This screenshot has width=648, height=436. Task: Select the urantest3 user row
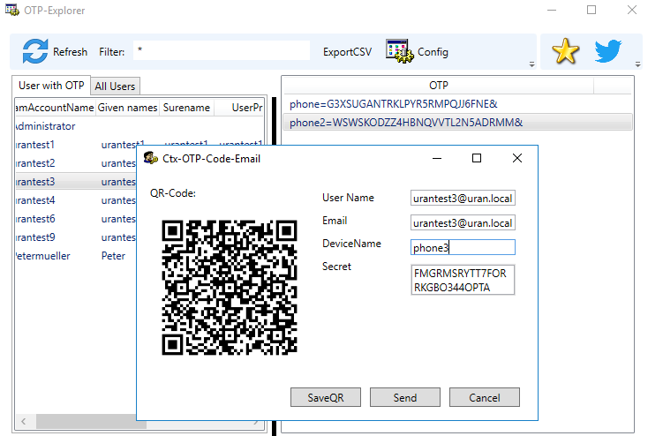(76, 182)
